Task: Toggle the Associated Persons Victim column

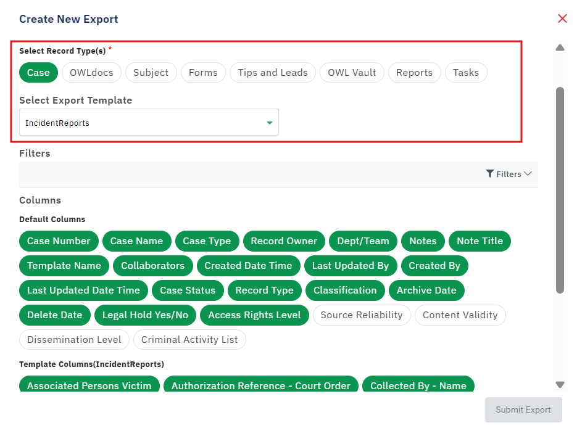Action: [89, 384]
